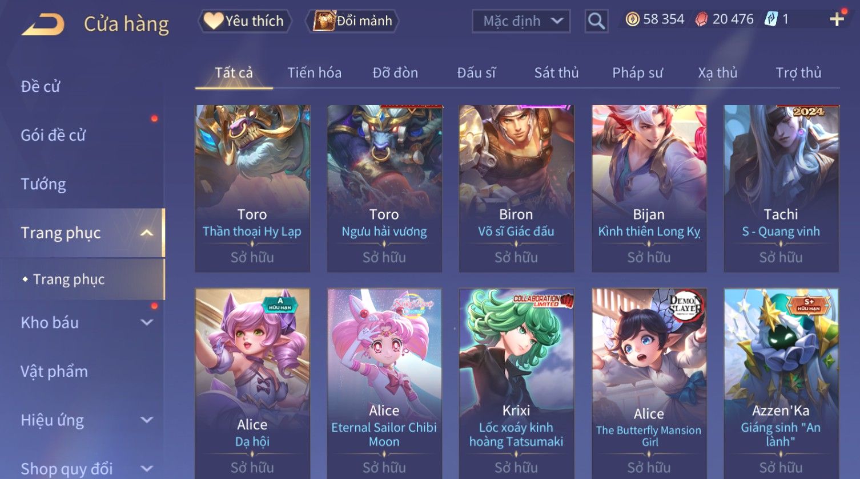Screen dimensions: 860x479
Task: Open the search magnifier icon
Action: pos(596,22)
